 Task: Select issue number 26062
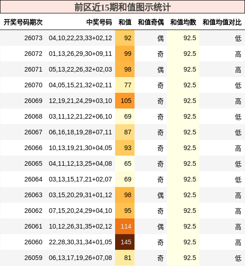(x=33, y=211)
